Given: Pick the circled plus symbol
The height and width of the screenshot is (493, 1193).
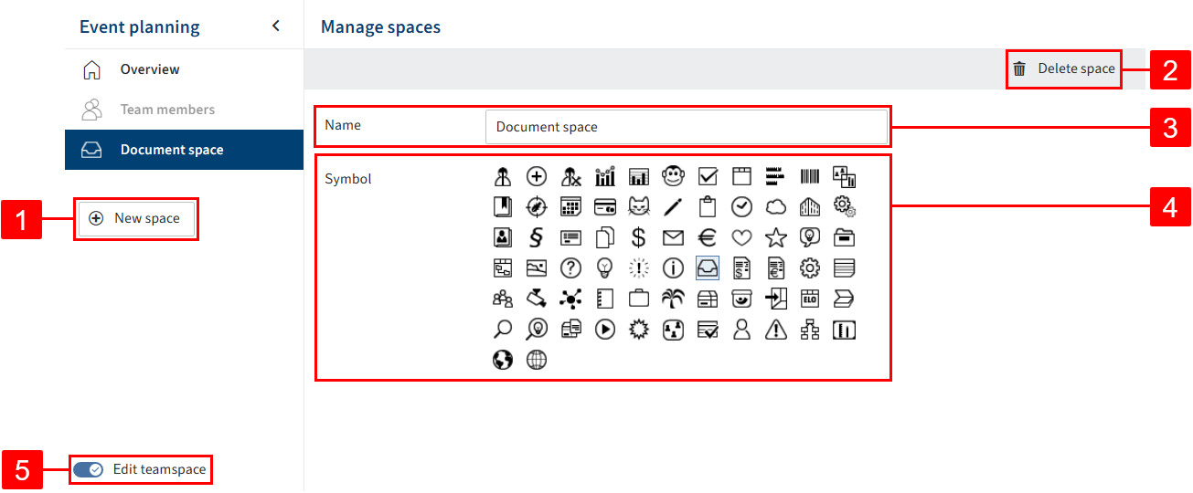Looking at the screenshot, I should click(537, 176).
